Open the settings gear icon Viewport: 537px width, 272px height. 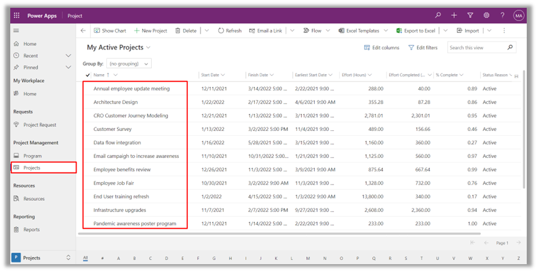[x=486, y=16]
